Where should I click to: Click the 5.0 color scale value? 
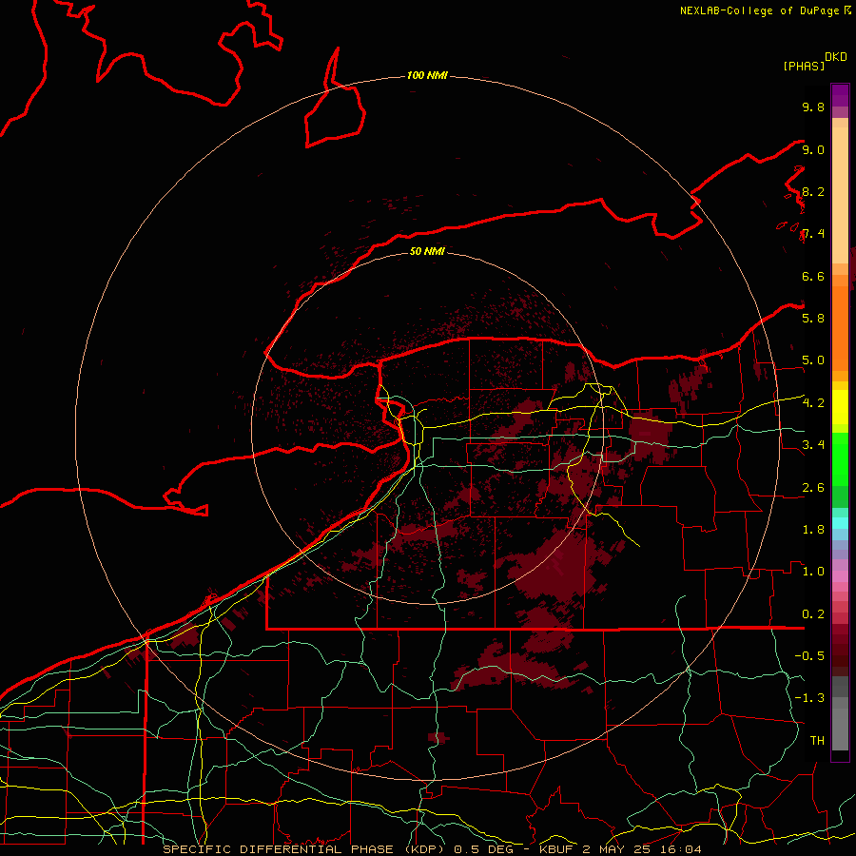click(x=813, y=360)
